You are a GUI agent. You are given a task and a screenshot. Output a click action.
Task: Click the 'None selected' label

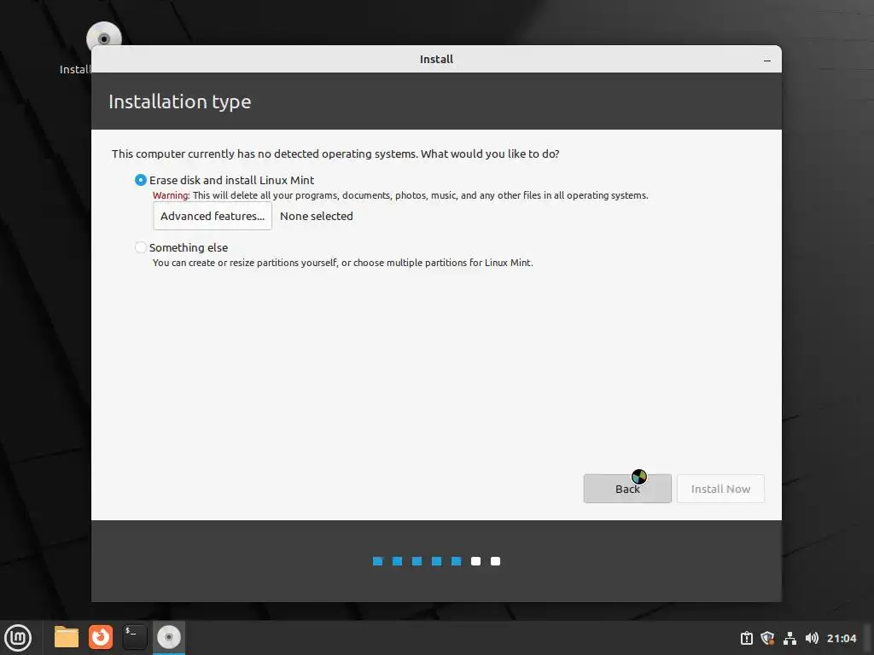click(x=316, y=216)
